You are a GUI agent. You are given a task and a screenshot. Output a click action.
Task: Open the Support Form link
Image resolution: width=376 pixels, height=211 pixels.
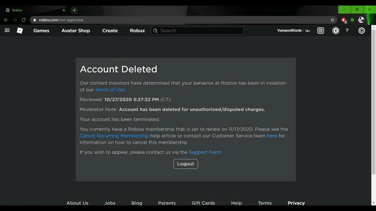[205, 152]
